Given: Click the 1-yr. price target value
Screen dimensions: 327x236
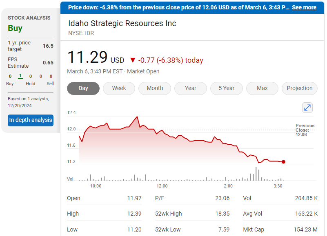Looking at the screenshot, I should tap(48, 46).
